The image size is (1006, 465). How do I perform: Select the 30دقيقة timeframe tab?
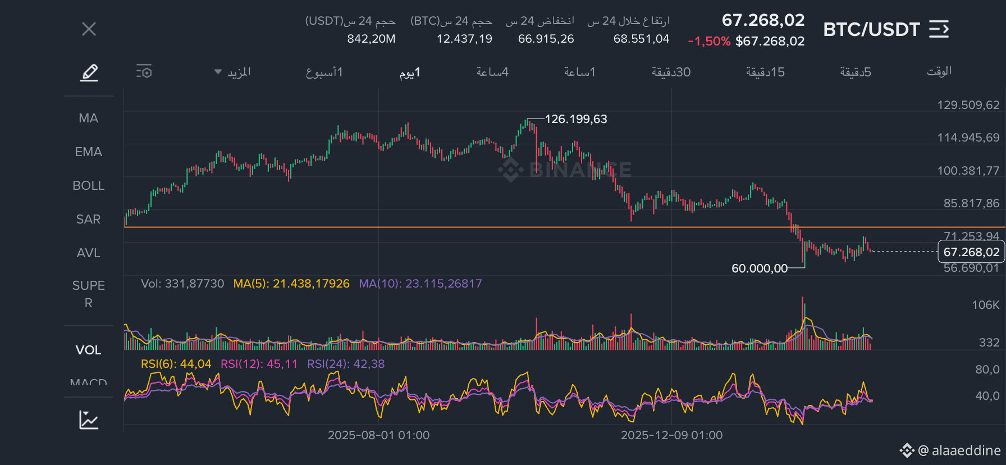click(x=671, y=72)
